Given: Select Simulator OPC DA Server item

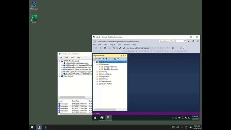Looking at the screenshot, I should tap(79, 74).
